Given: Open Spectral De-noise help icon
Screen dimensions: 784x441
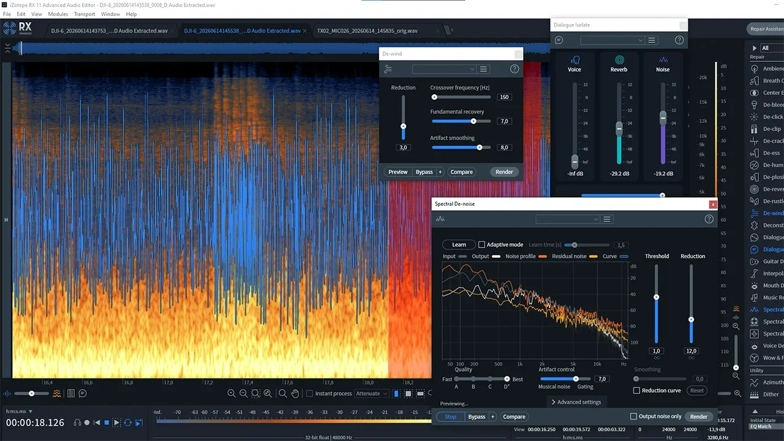Looking at the screenshot, I should coord(709,219).
